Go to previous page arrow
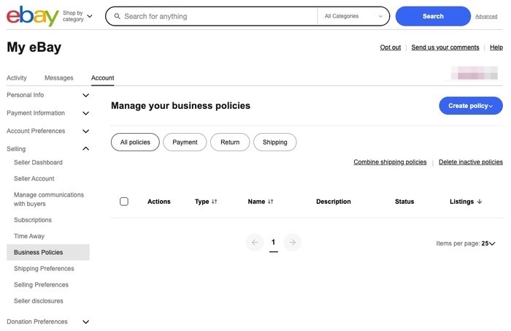Image resolution: width=511 pixels, height=331 pixels. point(255,243)
